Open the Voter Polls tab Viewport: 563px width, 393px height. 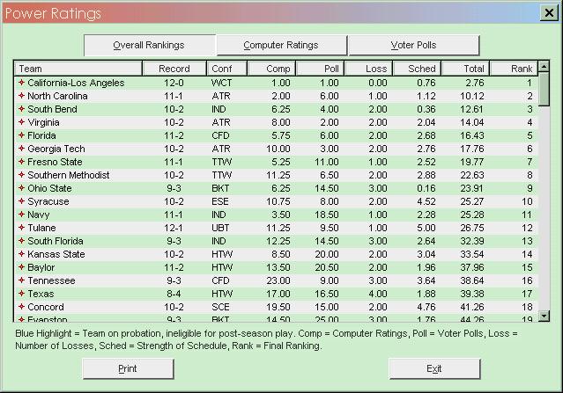coord(413,45)
